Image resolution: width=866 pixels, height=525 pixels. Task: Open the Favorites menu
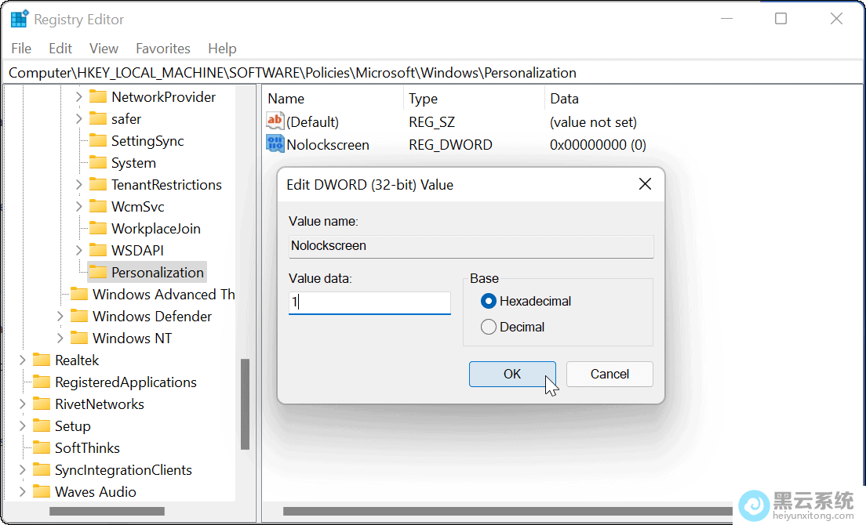tap(162, 49)
